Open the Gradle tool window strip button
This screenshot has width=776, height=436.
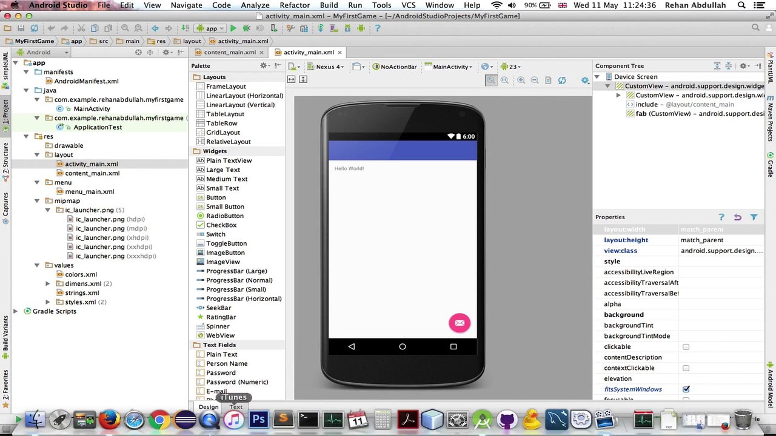[771, 165]
